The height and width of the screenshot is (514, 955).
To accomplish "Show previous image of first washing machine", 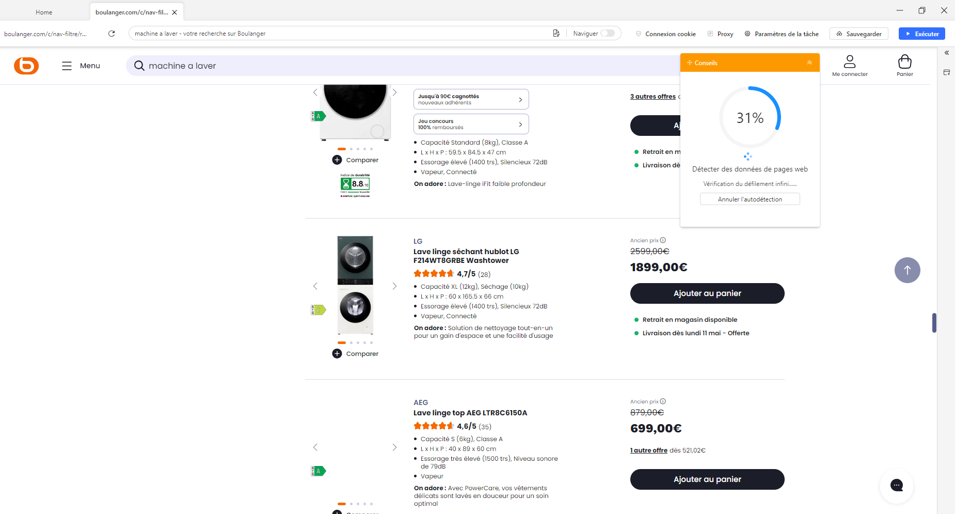I will point(315,92).
